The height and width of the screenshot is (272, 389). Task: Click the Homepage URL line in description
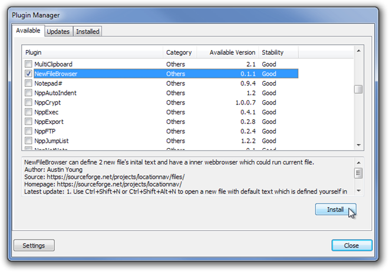coord(103,184)
